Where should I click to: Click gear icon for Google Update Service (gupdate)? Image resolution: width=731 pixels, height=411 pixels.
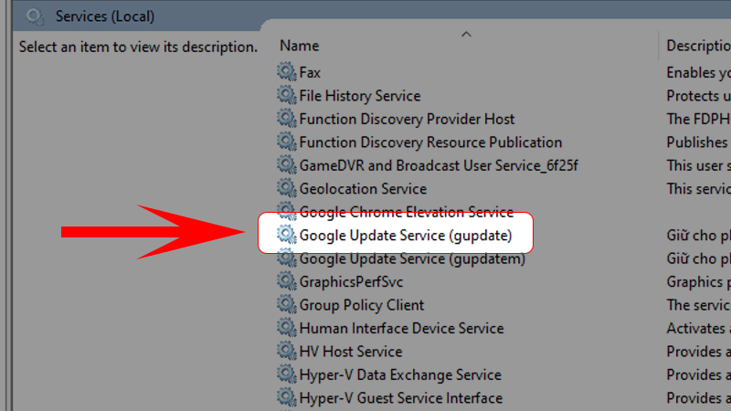point(287,236)
